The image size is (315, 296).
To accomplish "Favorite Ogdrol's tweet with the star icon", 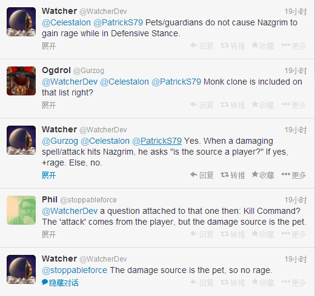I will coord(263,105).
